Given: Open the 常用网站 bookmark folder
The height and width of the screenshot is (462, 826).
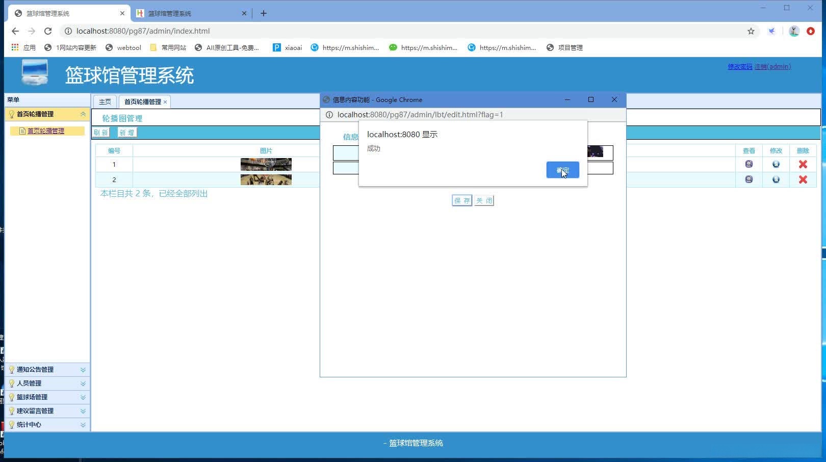Looking at the screenshot, I should (168, 47).
